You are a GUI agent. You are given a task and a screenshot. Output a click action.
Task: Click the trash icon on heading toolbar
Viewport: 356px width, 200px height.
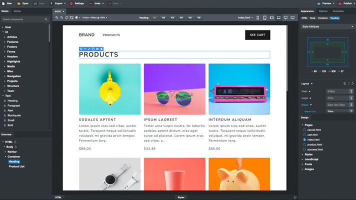click(x=101, y=49)
